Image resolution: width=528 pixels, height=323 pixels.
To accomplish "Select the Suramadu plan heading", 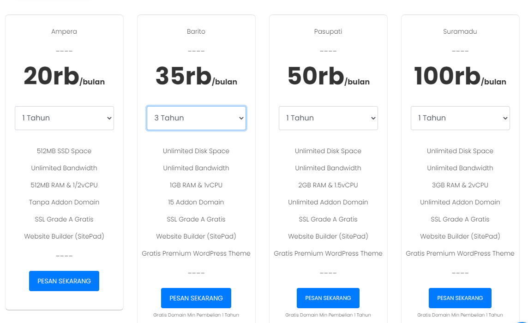I will 460,32.
